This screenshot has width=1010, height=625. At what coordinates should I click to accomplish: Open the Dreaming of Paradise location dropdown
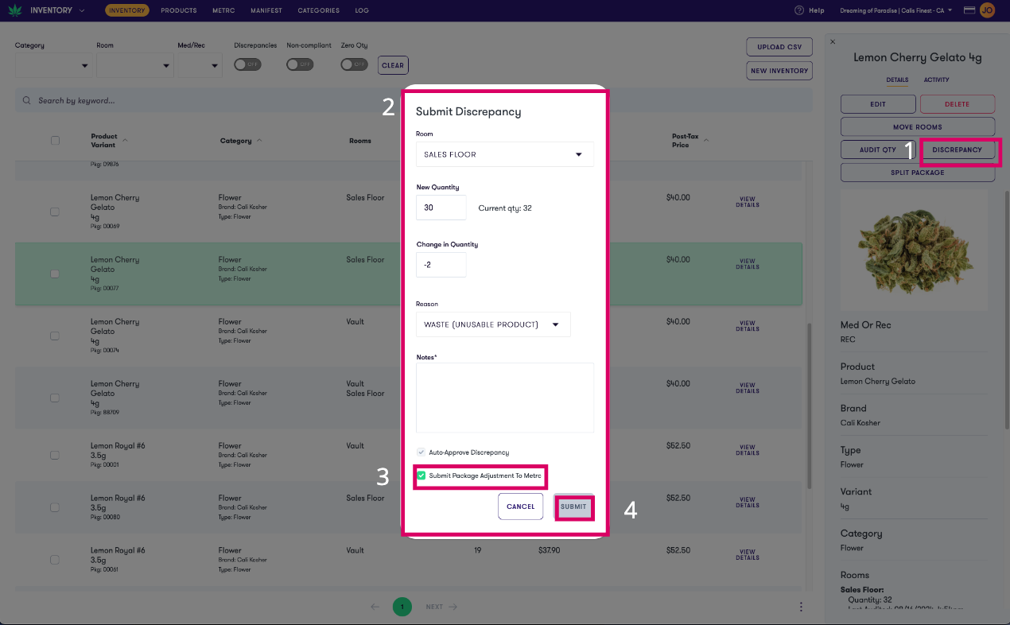coord(896,10)
